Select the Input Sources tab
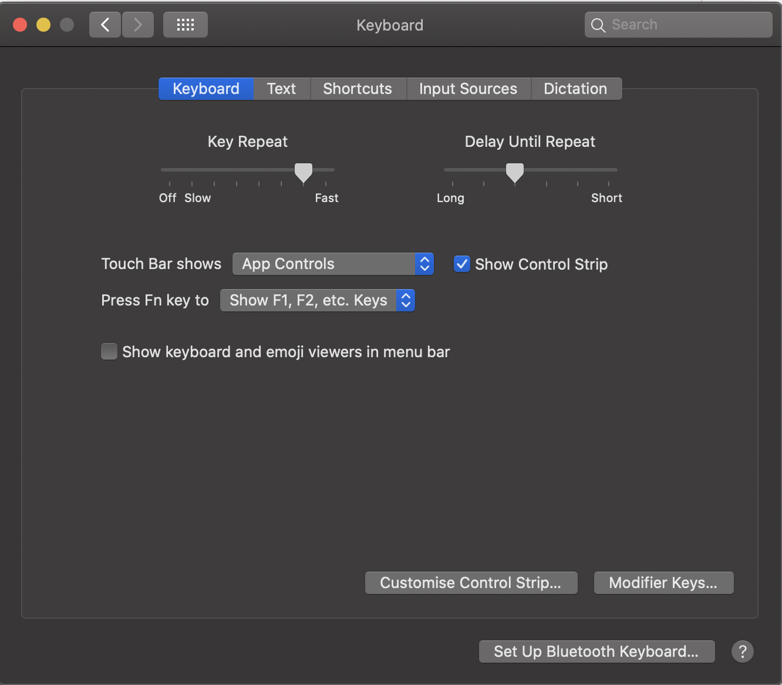Screen dimensions: 782x685 click(x=468, y=89)
